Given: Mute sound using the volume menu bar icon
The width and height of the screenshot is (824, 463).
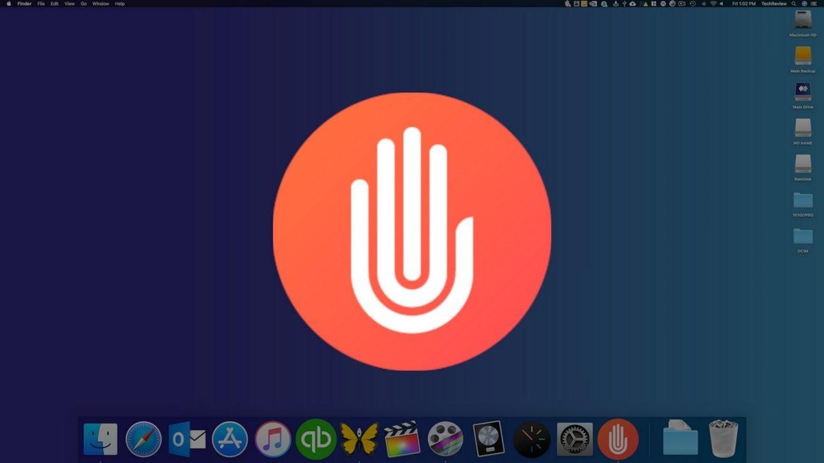Looking at the screenshot, I should pyautogui.click(x=722, y=4).
